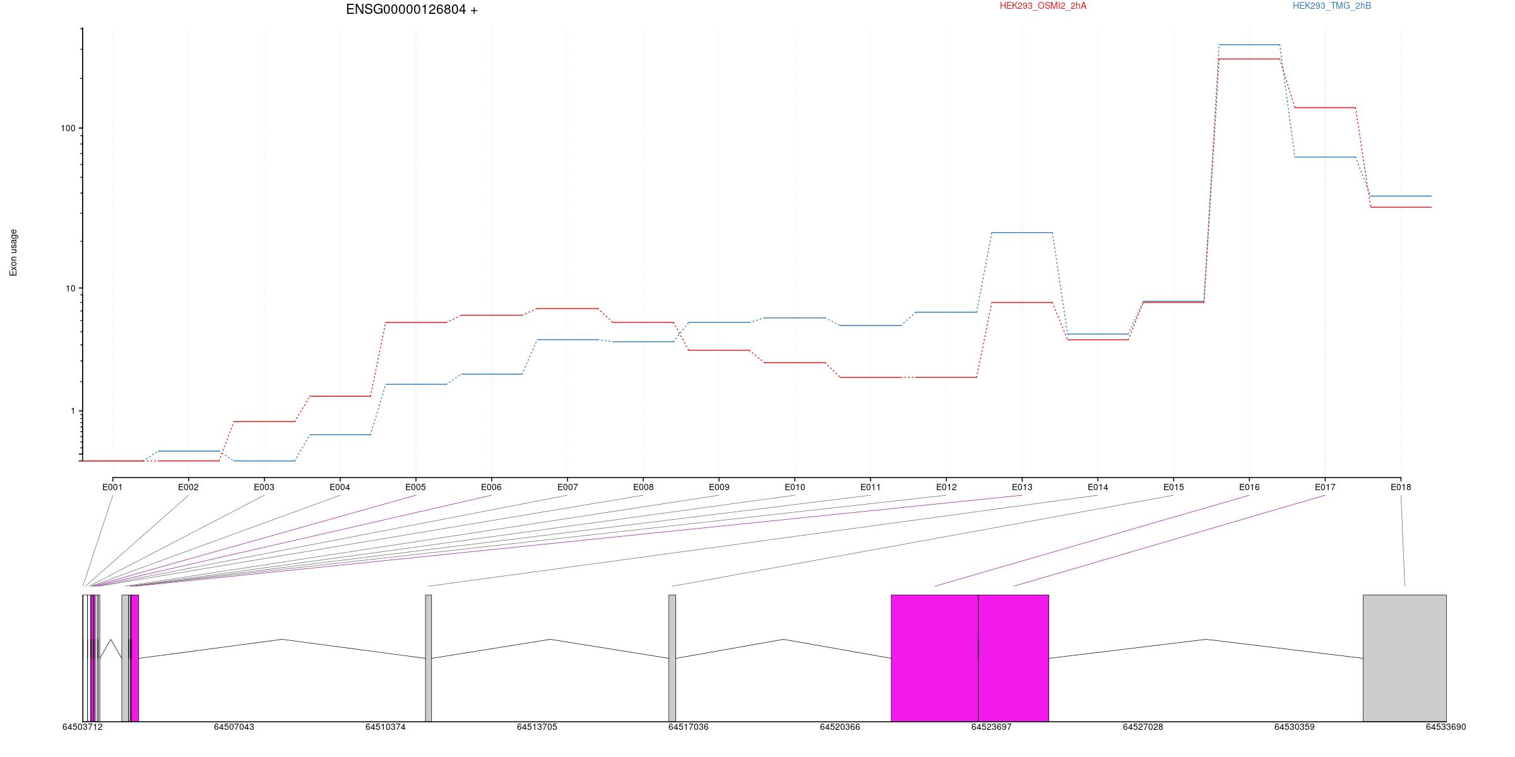This screenshot has height=757, width=1515.
Task: Click exon label E011
Action: [x=870, y=487]
